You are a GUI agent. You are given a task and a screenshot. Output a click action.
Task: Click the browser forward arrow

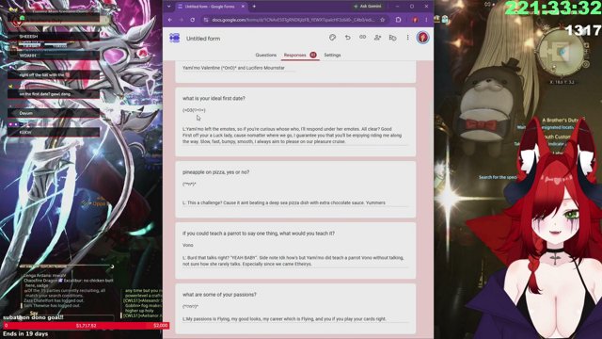[182, 20]
